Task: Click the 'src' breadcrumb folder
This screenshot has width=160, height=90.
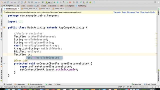Action: (x=23, y=6)
